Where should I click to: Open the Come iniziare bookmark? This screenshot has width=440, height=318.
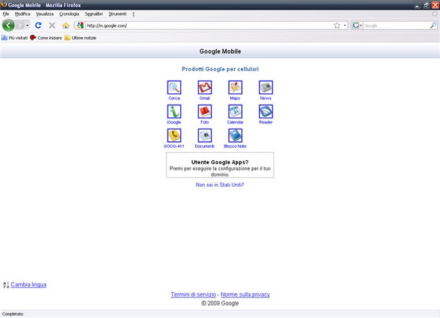[x=46, y=38]
